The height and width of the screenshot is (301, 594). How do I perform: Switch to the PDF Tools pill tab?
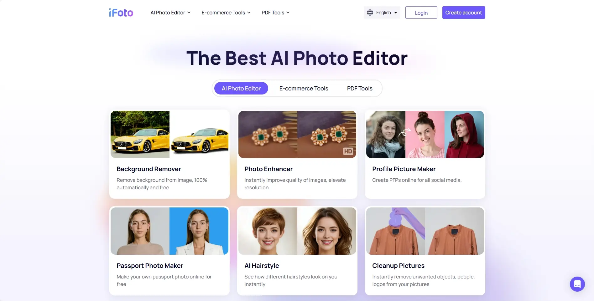pyautogui.click(x=360, y=89)
